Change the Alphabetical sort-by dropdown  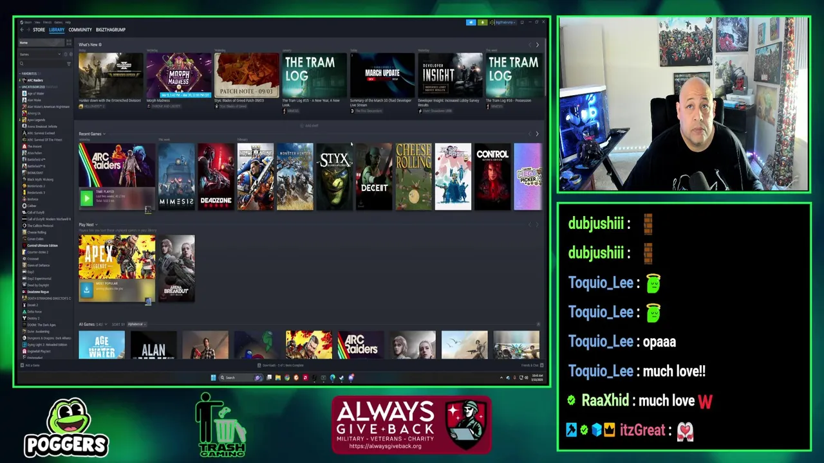136,324
